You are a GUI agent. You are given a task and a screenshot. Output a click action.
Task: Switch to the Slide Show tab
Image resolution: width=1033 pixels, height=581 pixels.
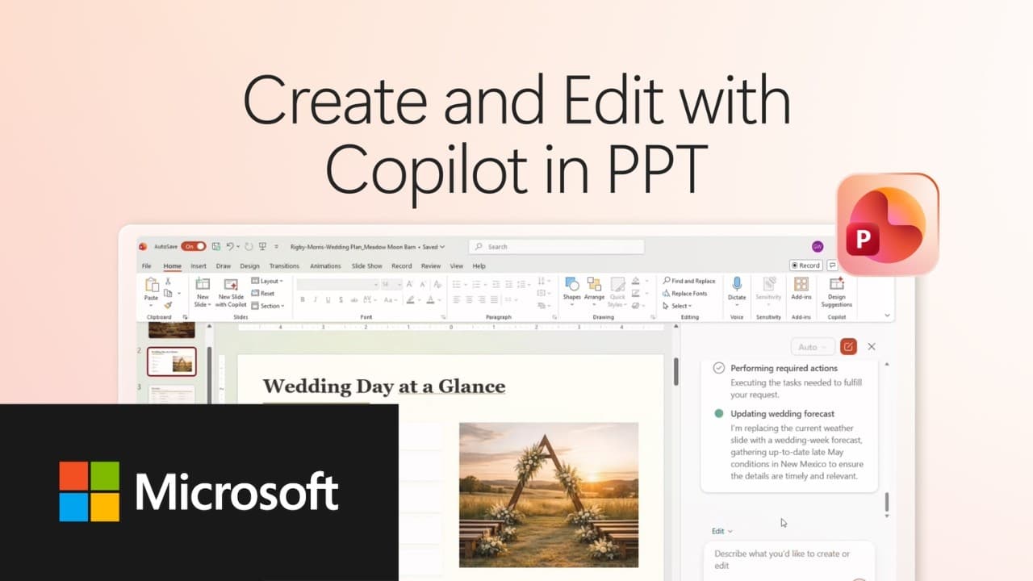tap(367, 265)
